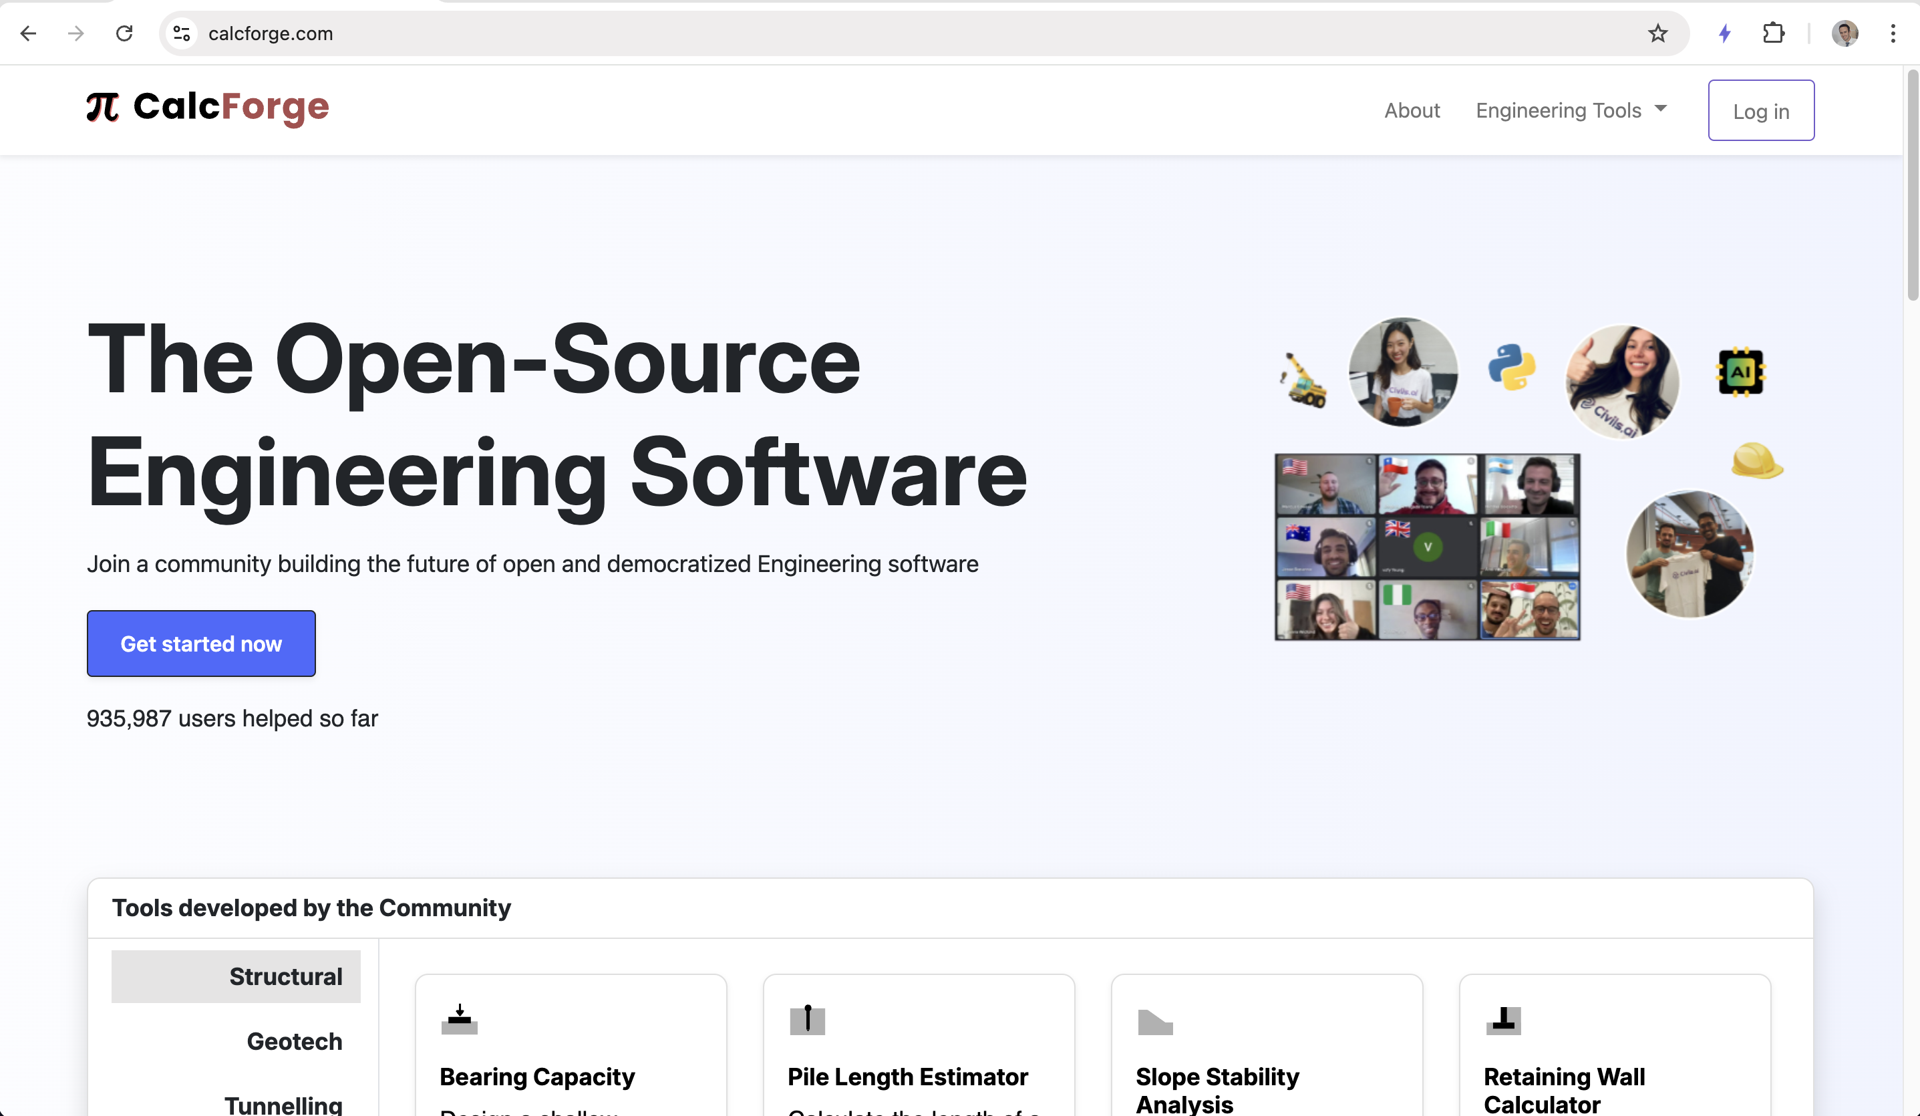This screenshot has height=1116, width=1920.
Task: Select the Structural category tab
Action: pyautogui.click(x=236, y=976)
